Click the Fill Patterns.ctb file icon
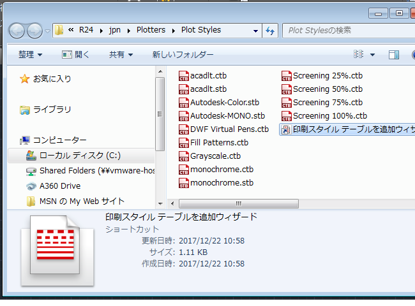Image resolution: width=415 pixels, height=306 pixels. (x=184, y=143)
